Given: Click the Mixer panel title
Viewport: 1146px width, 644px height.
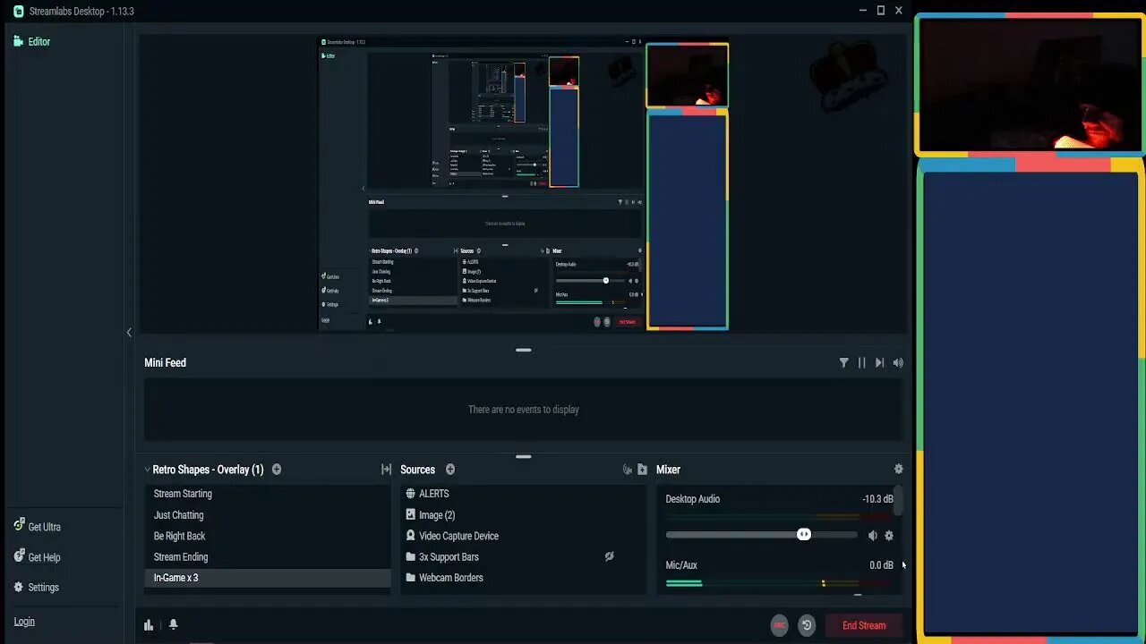Looking at the screenshot, I should pos(668,470).
